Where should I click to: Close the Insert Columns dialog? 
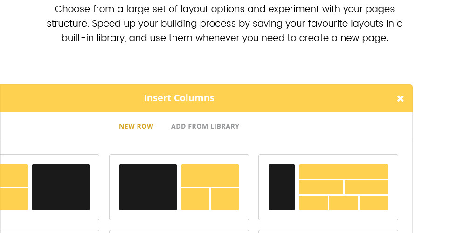point(400,98)
